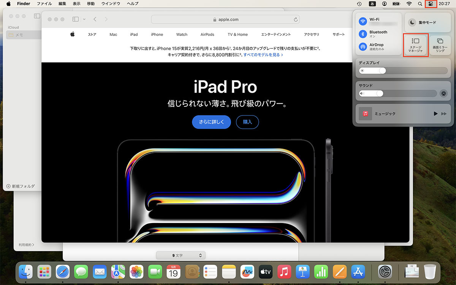Open the App Store from the Dock
This screenshot has width=456, height=285.
tap(358, 272)
